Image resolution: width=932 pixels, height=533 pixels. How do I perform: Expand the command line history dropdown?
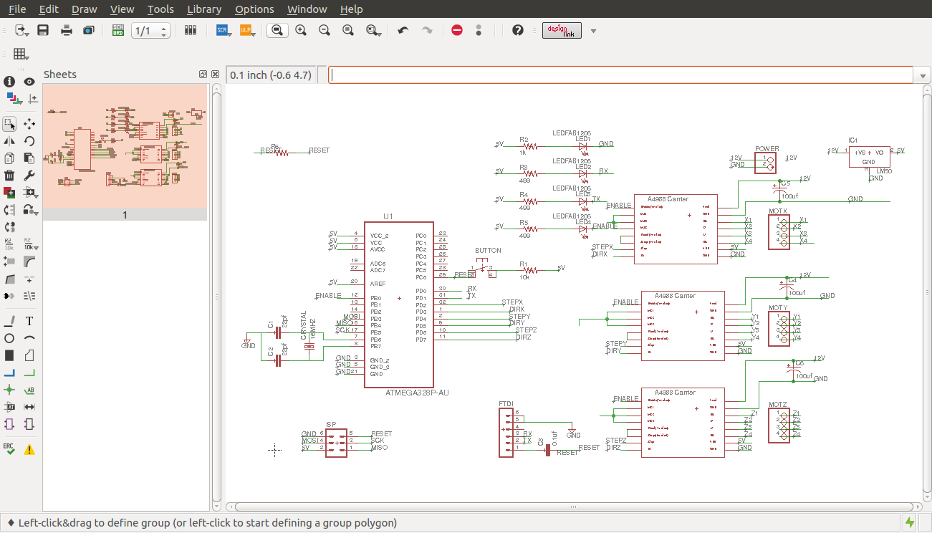tap(921, 75)
